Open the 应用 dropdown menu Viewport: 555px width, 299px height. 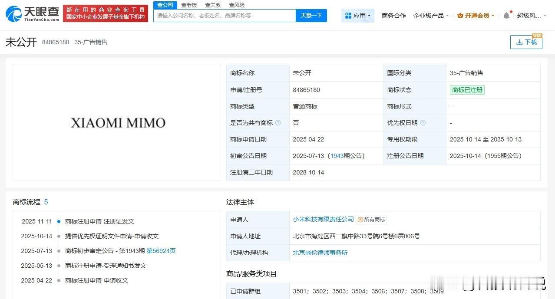pos(358,16)
